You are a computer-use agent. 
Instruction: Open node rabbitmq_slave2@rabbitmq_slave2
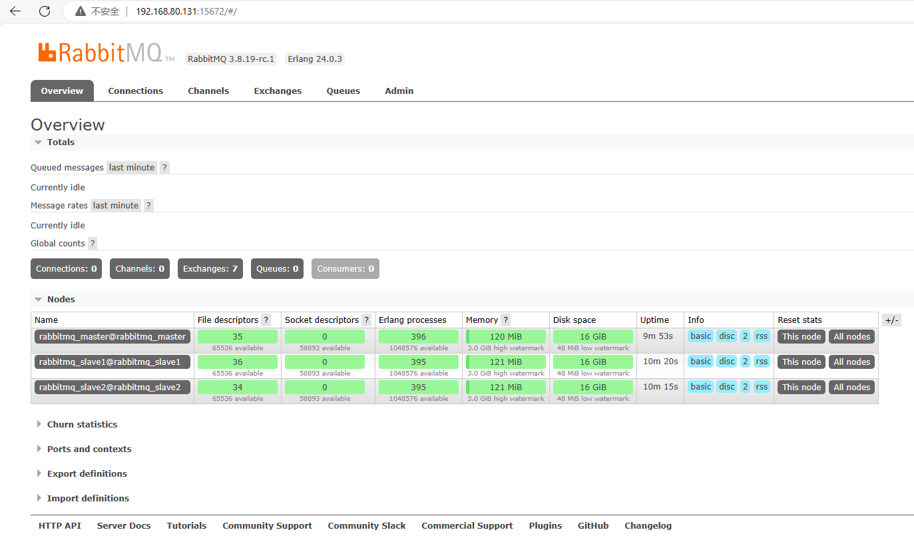113,388
